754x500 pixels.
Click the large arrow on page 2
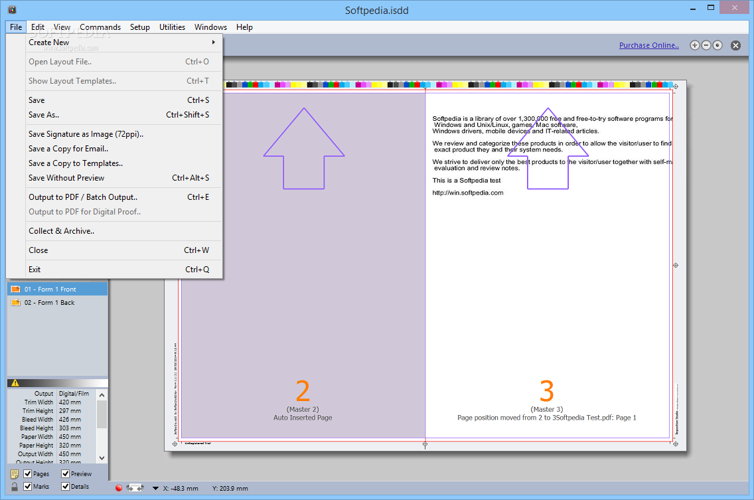pos(304,148)
